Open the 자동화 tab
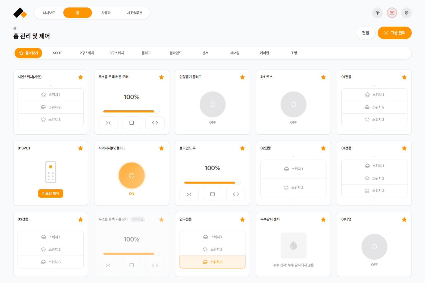425x283 pixels. click(x=106, y=13)
